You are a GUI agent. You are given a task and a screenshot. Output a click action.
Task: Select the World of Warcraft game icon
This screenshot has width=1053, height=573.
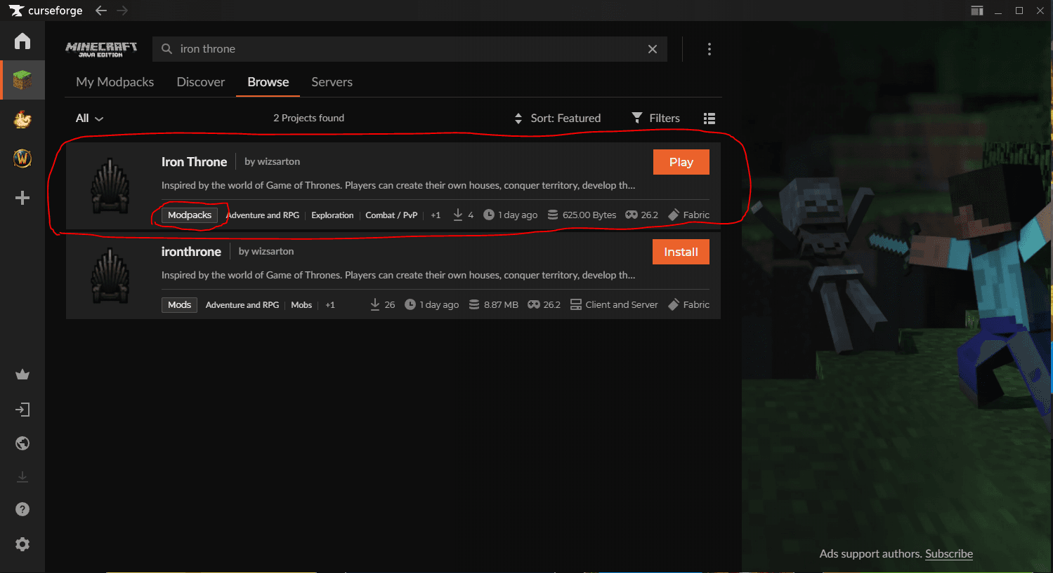22,159
